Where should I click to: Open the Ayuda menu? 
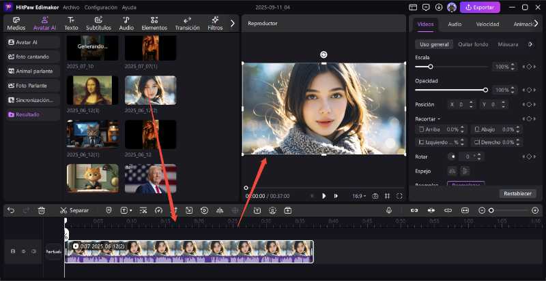click(129, 7)
